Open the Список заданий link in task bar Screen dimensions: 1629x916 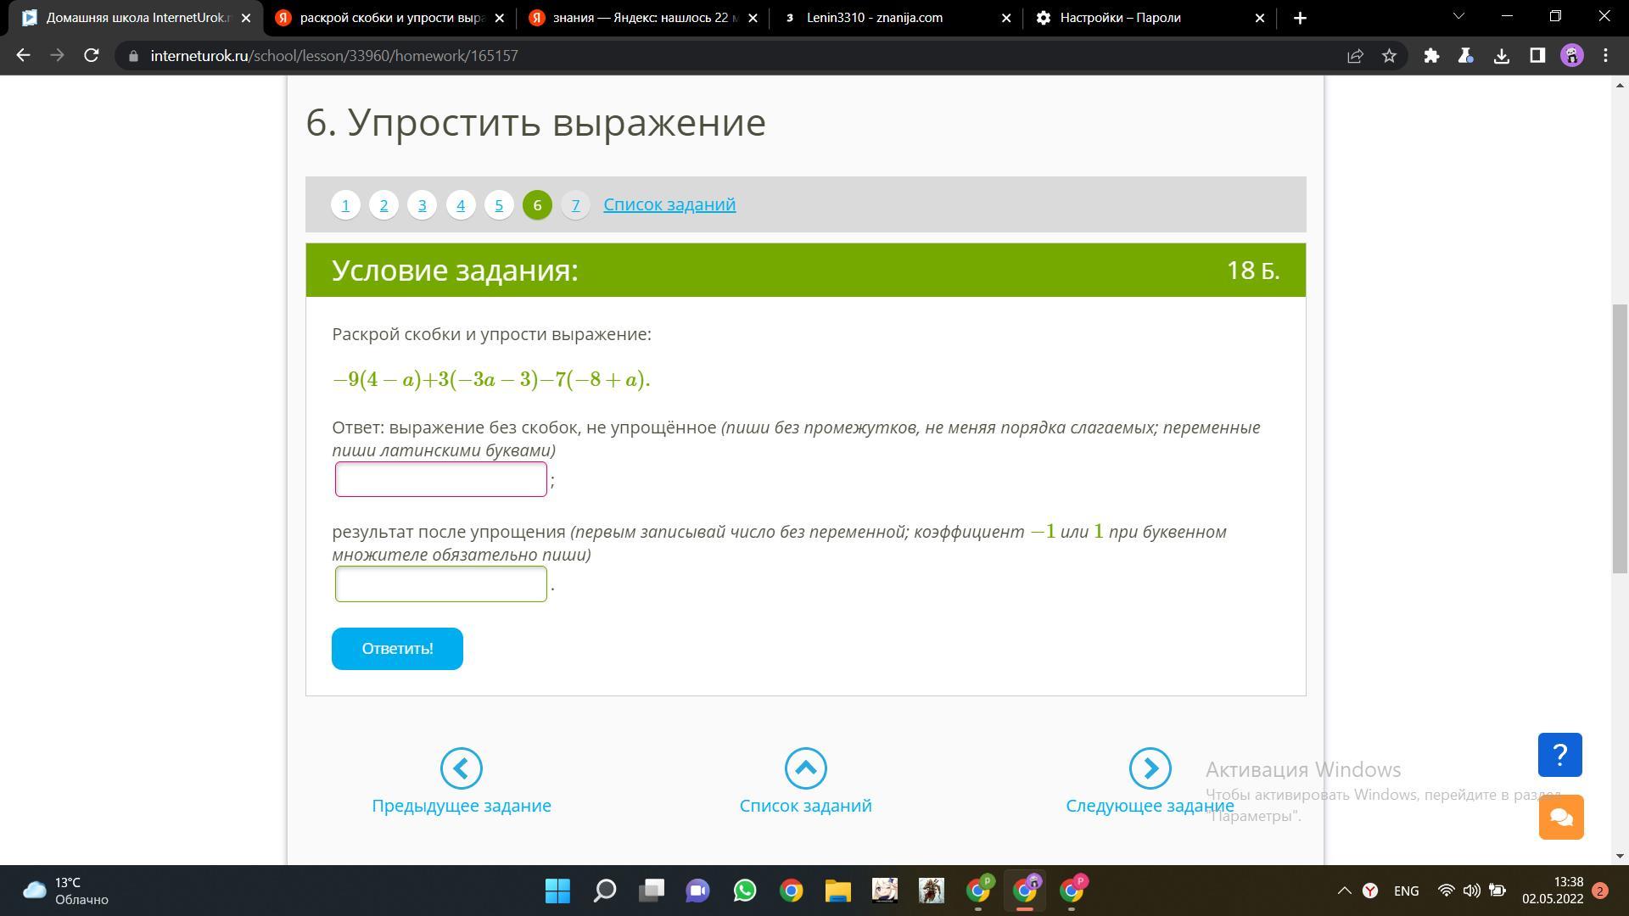point(669,204)
